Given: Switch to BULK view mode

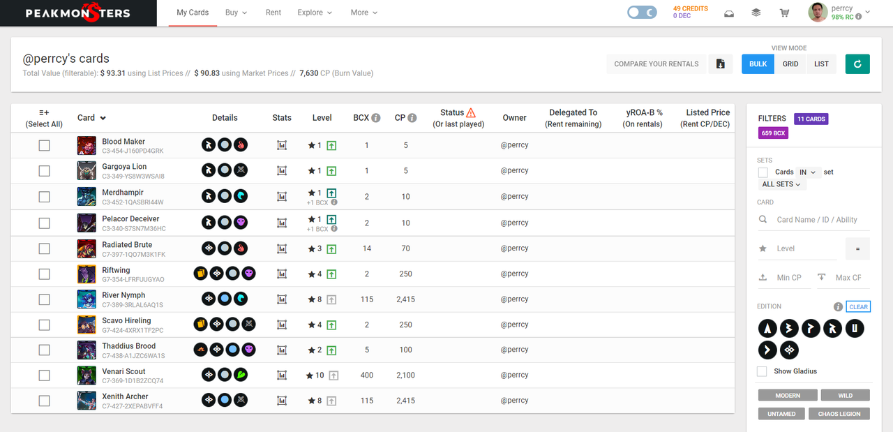Looking at the screenshot, I should [758, 64].
